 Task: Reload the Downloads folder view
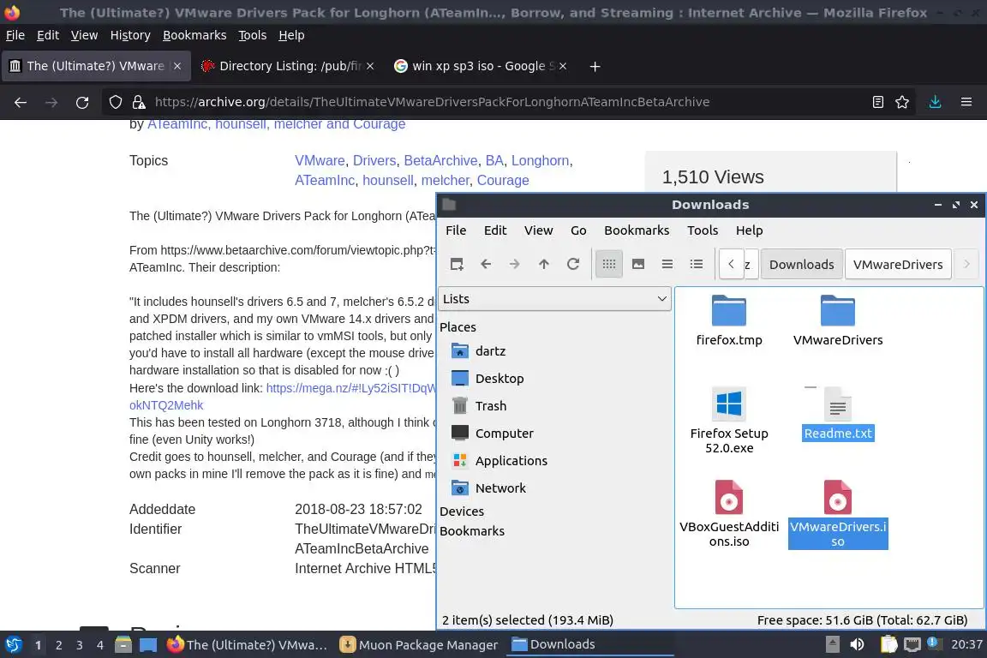(573, 264)
